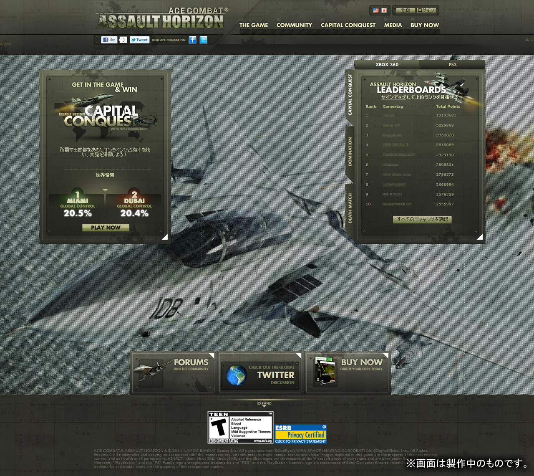Click the Tweet button

click(139, 40)
